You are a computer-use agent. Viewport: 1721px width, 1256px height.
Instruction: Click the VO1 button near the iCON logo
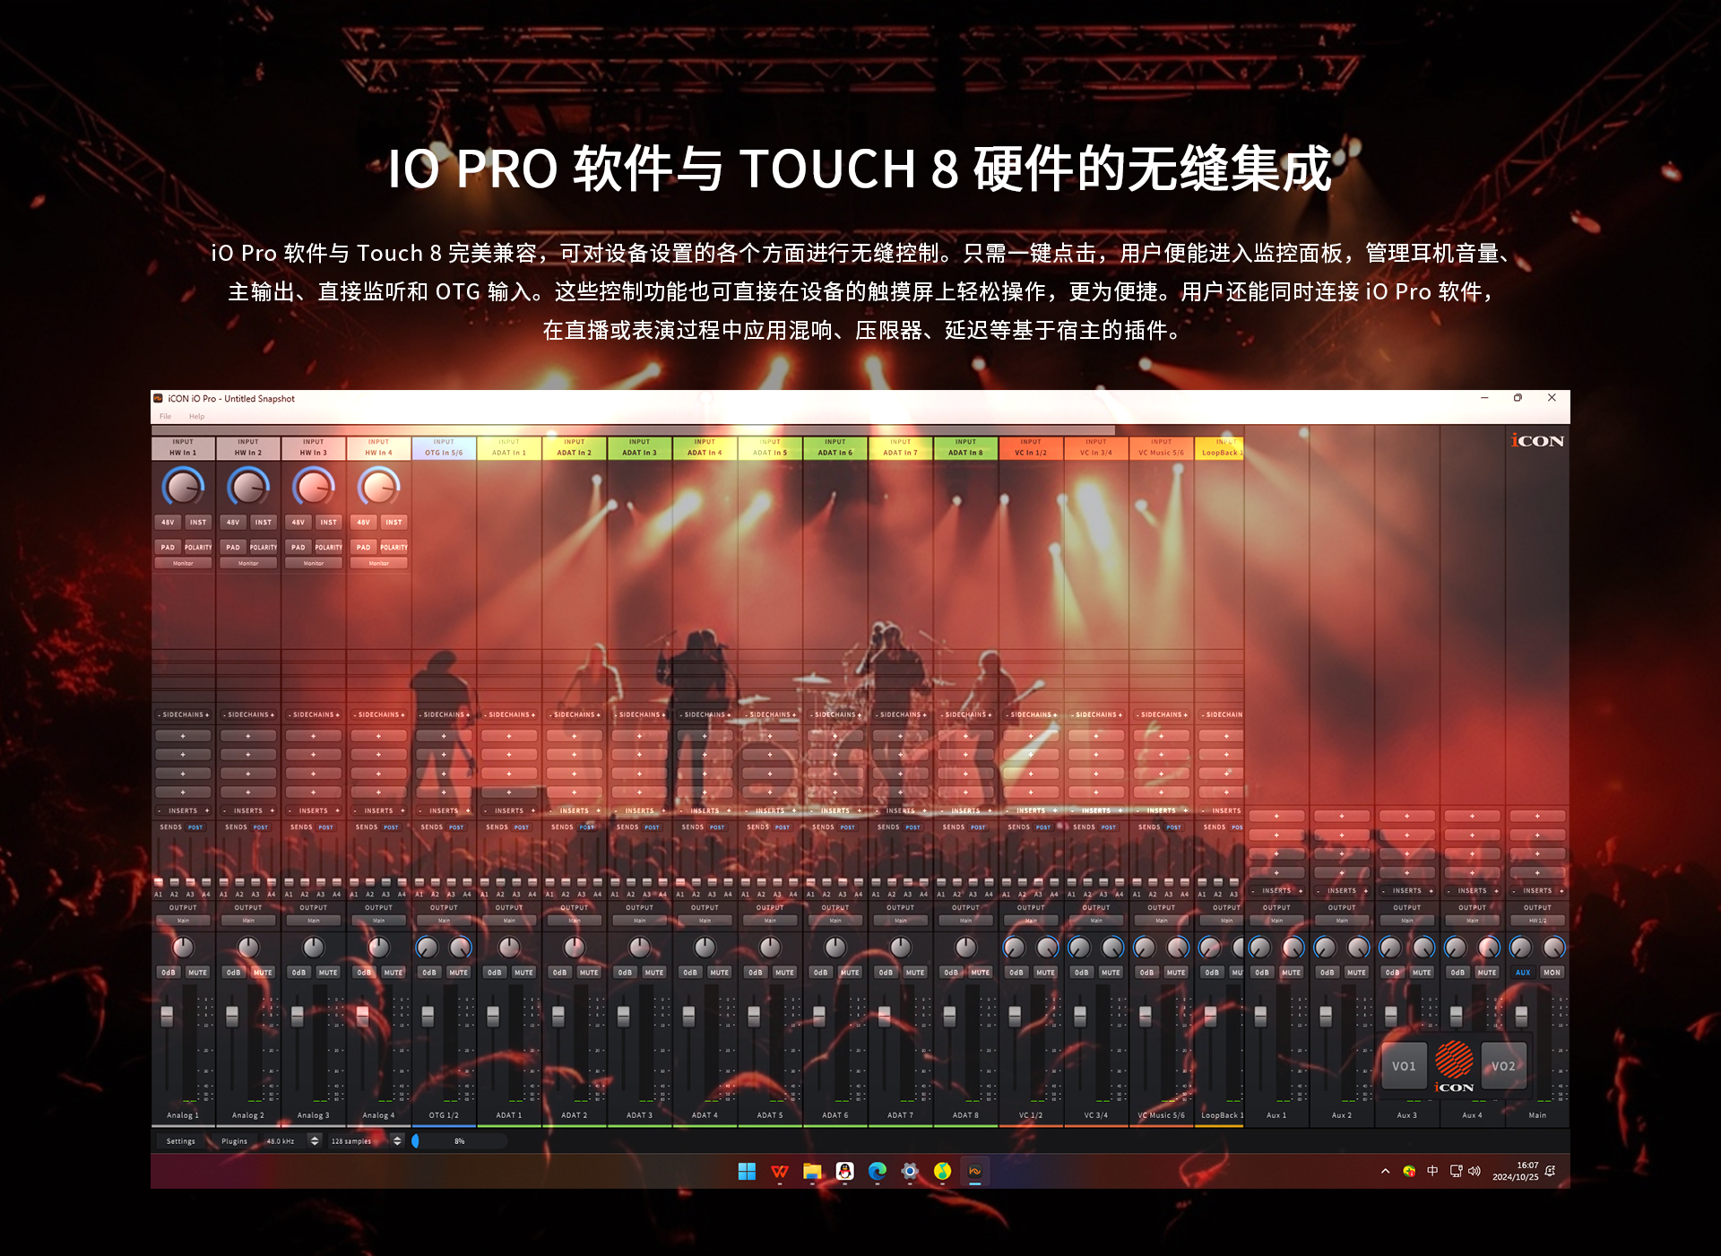pyautogui.click(x=1404, y=1066)
